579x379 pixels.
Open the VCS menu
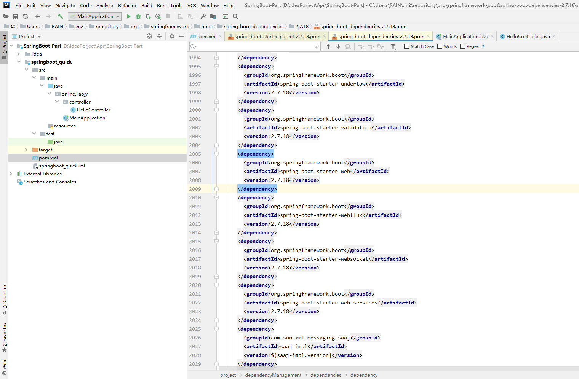[x=192, y=5]
